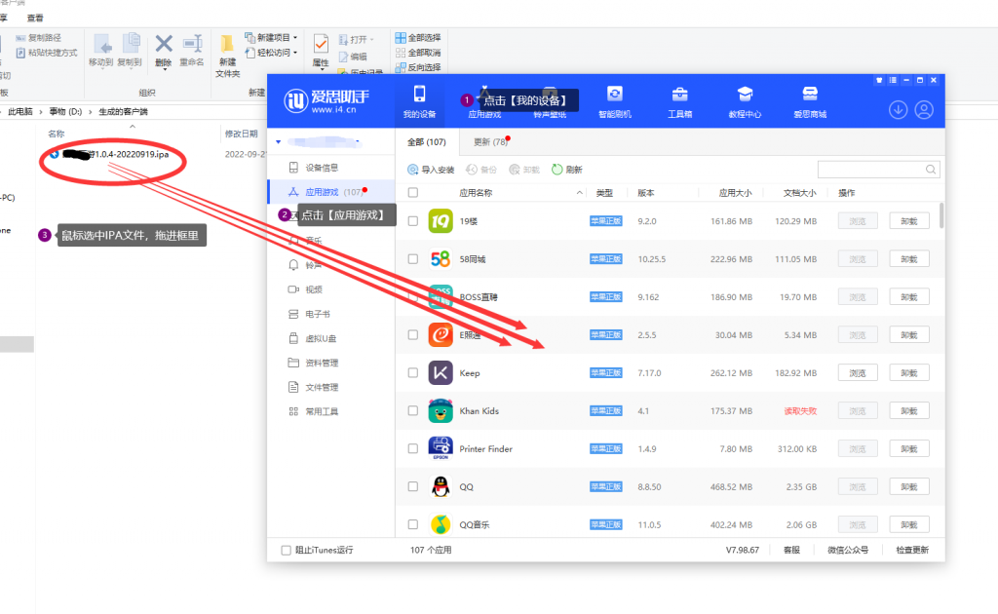Click the 导入安装 import install icon
This screenshot has width=998, height=614.
coord(413,170)
